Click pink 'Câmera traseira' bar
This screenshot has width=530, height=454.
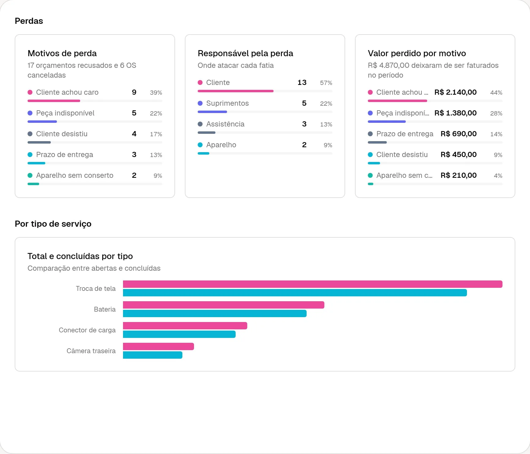[x=159, y=346]
